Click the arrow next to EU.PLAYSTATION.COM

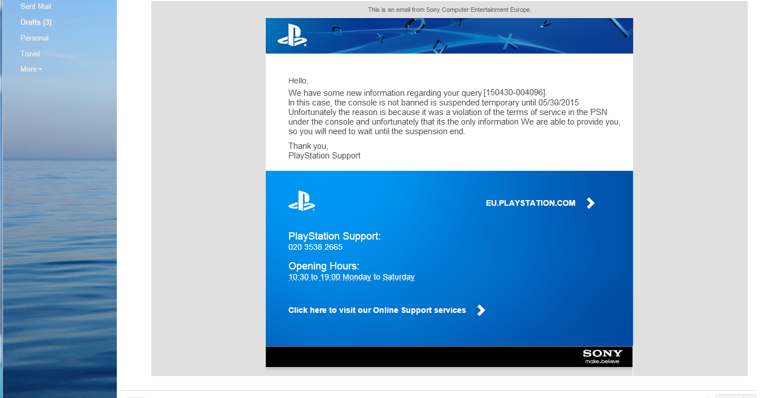[590, 203]
